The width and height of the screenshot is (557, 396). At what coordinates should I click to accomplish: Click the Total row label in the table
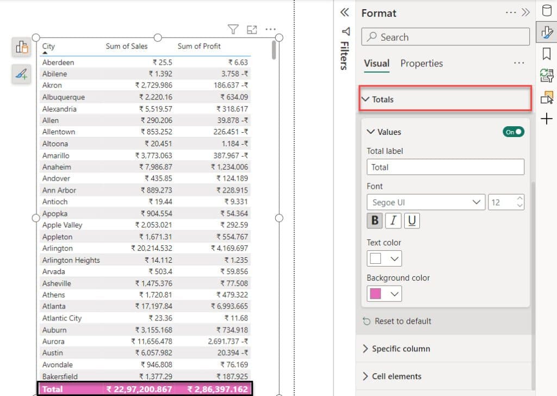pos(52,389)
